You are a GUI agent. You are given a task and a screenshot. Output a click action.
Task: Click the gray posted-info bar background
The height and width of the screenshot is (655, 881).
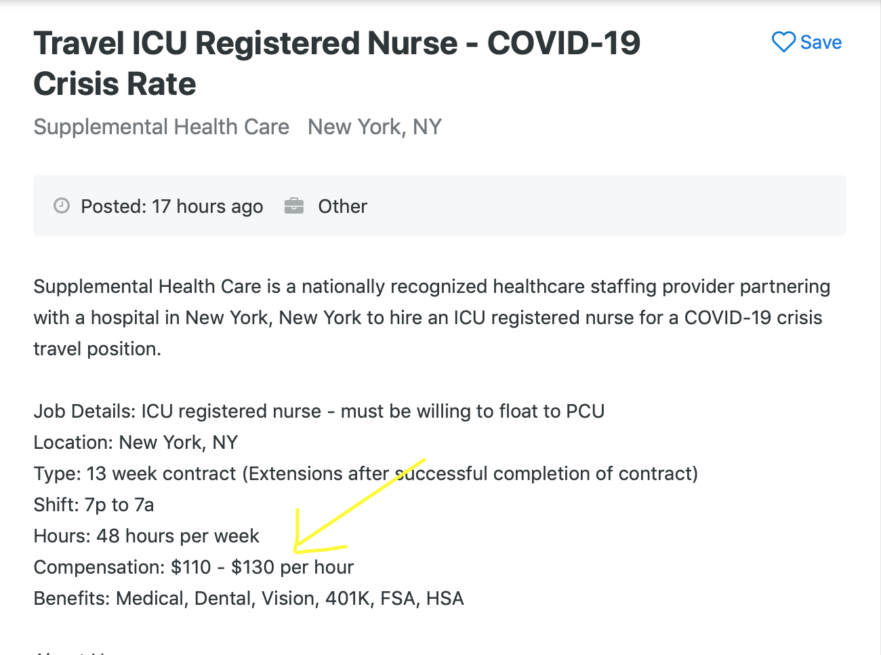[x=576, y=205]
